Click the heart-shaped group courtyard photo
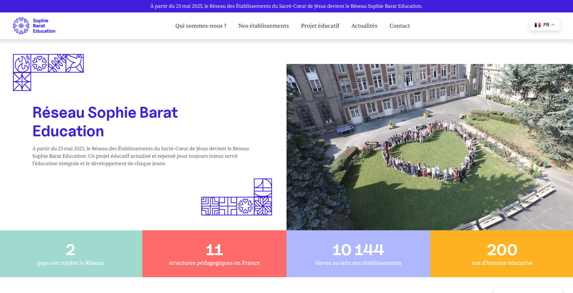 click(x=429, y=147)
